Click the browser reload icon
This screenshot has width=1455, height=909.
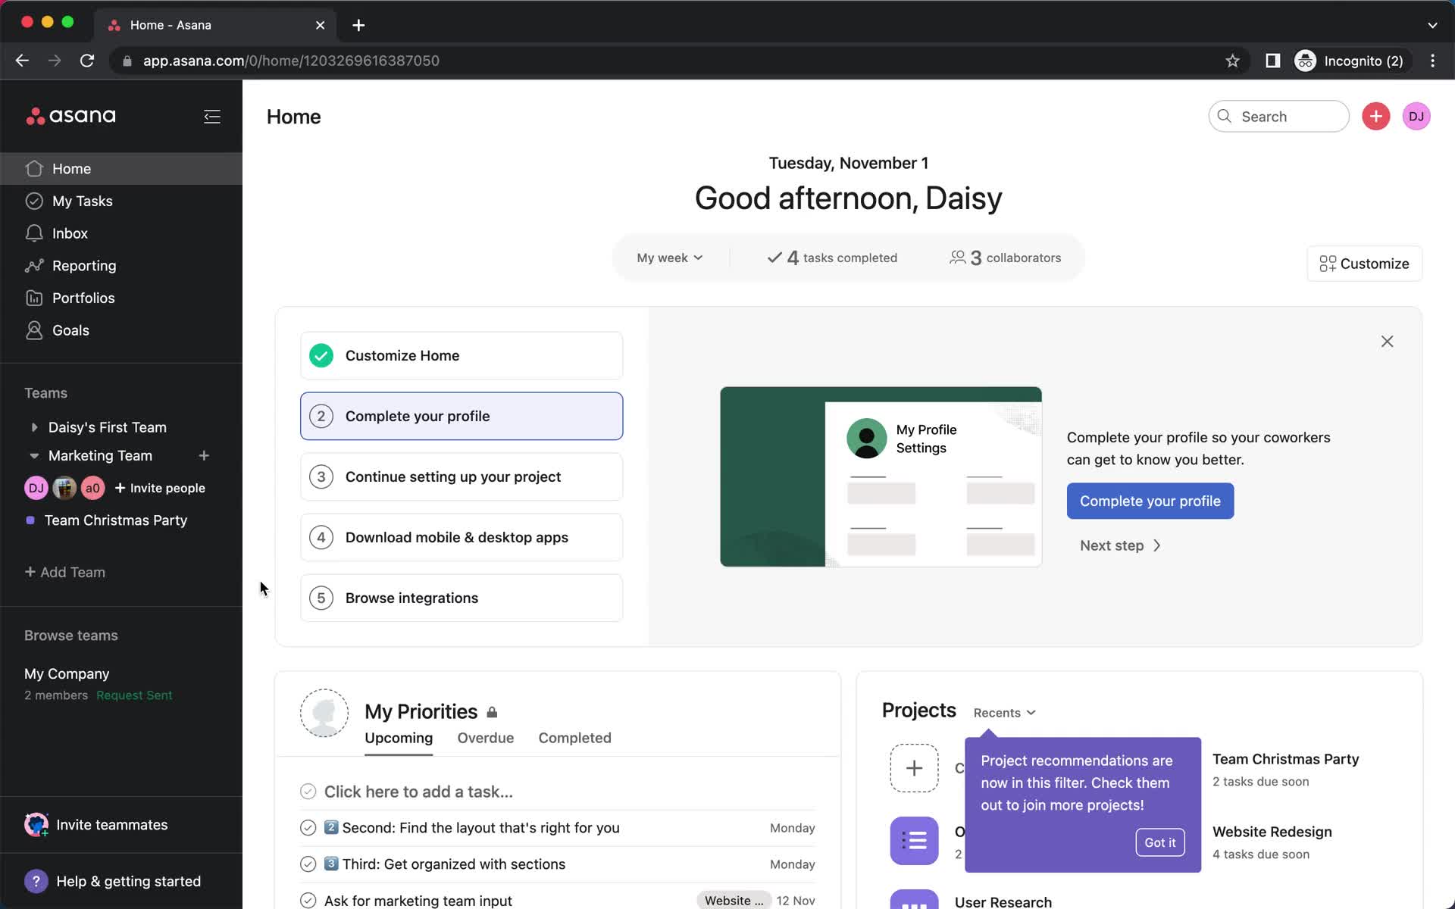[x=87, y=61]
